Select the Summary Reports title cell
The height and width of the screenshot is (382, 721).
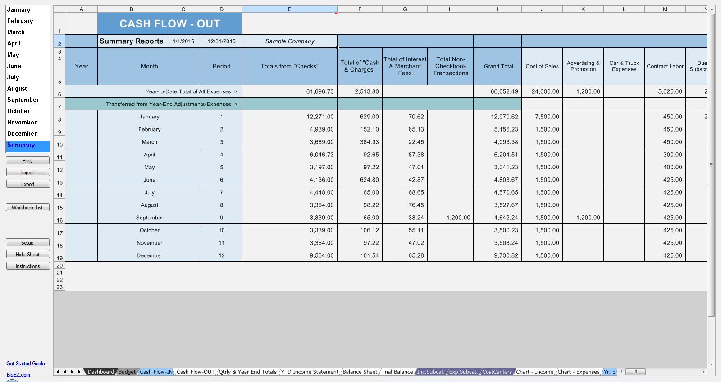coord(132,41)
